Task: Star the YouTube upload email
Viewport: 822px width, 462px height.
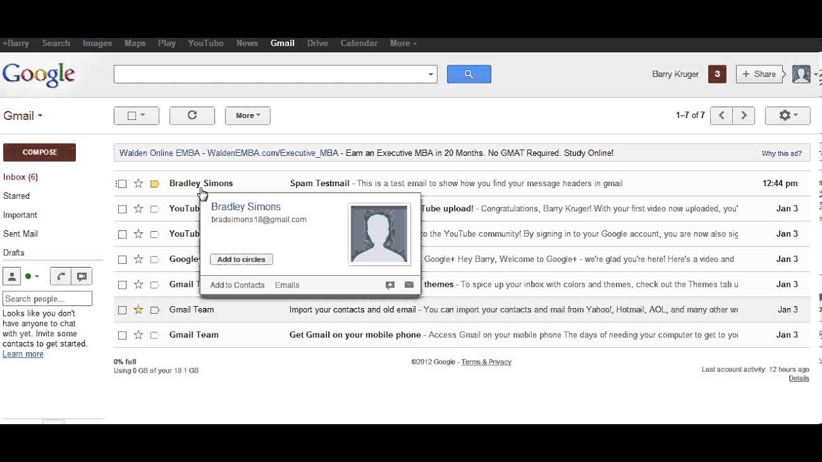Action: (x=138, y=209)
